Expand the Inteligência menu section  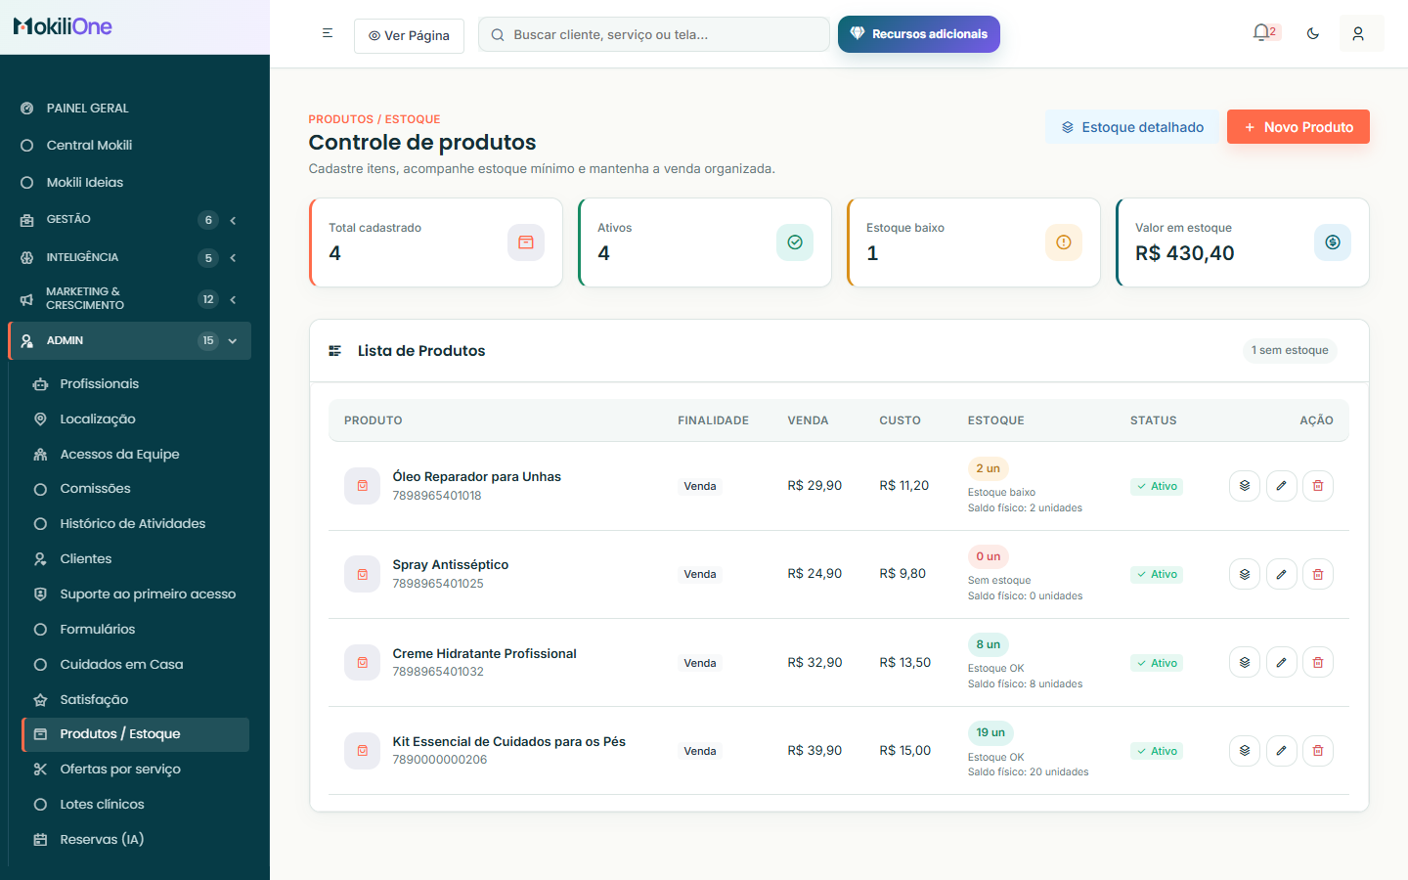pyautogui.click(x=129, y=258)
